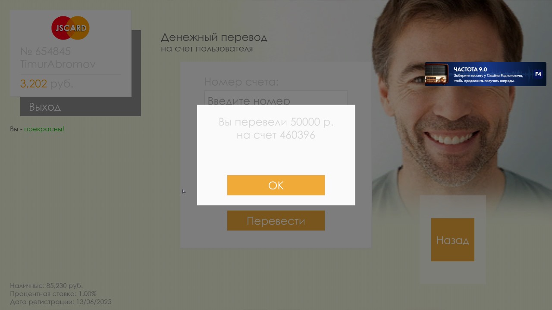This screenshot has width=552, height=310.
Task: Click the Наличные: 85,230 руб. line
Action: pyautogui.click(x=46, y=285)
